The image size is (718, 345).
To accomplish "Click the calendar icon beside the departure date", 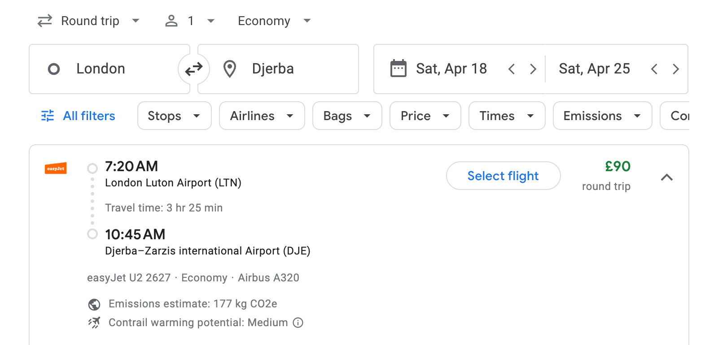I will [x=399, y=68].
